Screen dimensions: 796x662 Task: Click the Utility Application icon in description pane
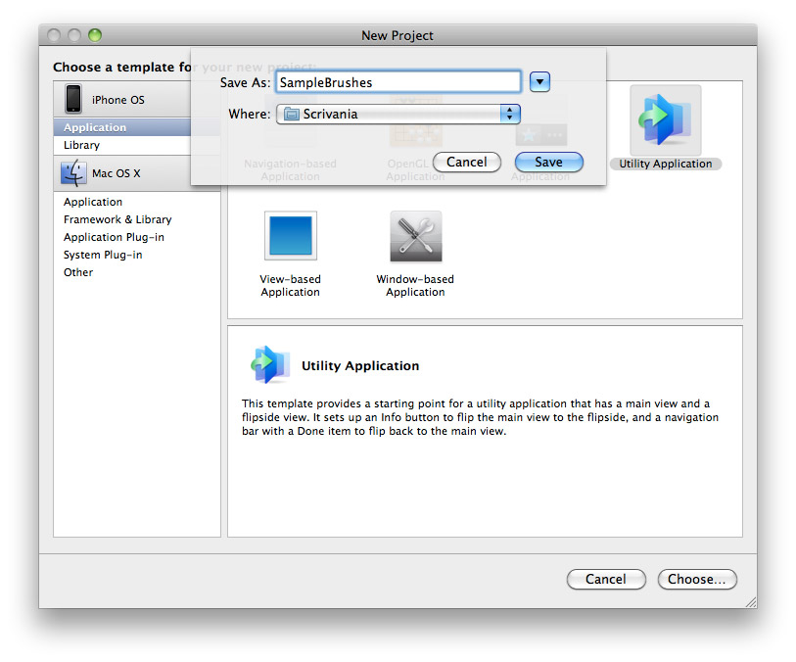click(270, 365)
